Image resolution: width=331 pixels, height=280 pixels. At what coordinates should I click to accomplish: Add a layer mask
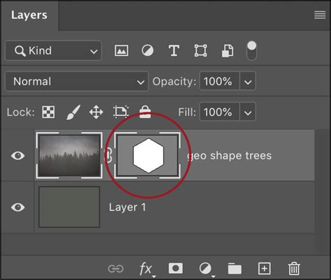175,268
